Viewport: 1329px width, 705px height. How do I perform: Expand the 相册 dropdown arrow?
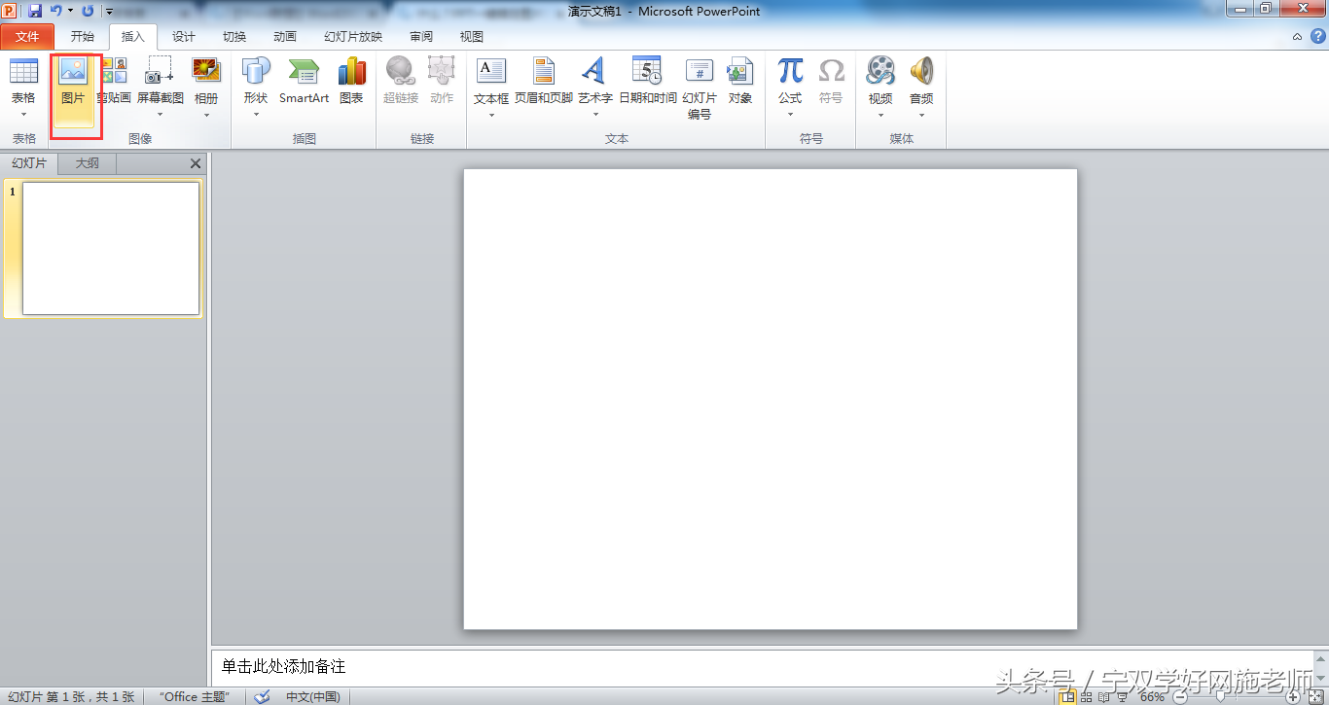206,115
